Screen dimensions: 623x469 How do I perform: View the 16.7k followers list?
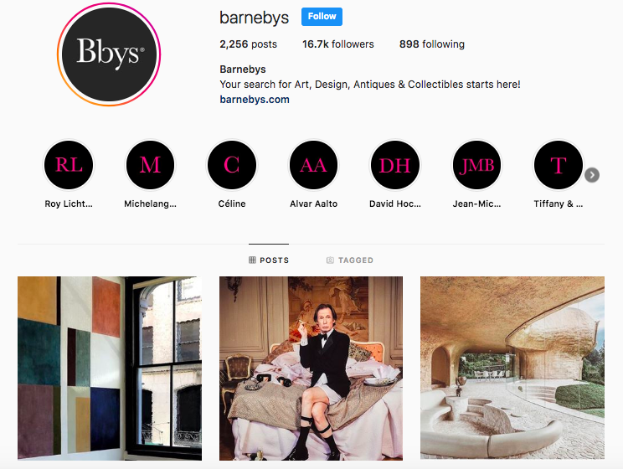[x=338, y=44]
